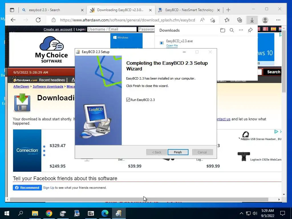Toggle Read Aloud icon in the address bar
Image resolution: width=292 pixels, height=219 pixels.
pos(202,20)
